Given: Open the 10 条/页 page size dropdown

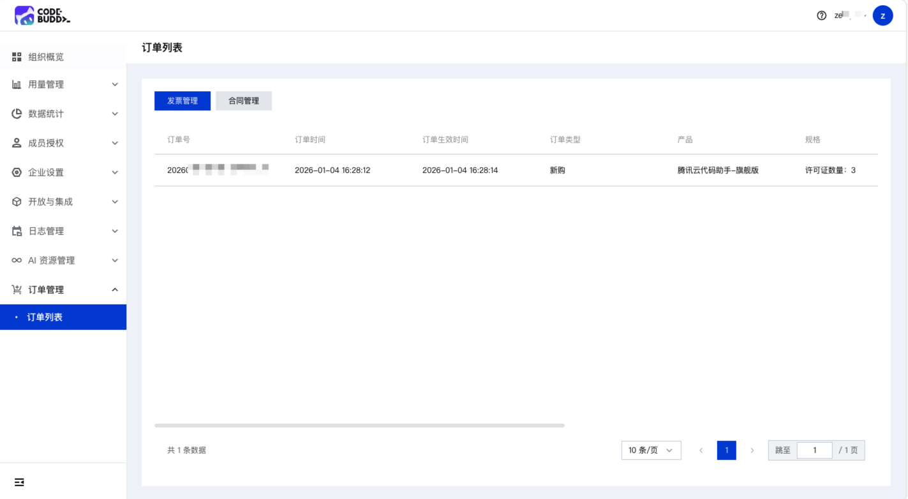Looking at the screenshot, I should point(650,451).
